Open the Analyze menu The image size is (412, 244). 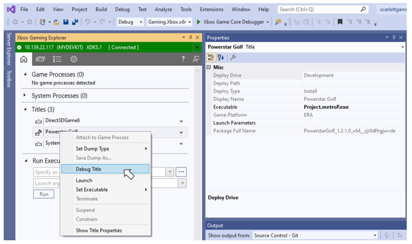tap(163, 9)
